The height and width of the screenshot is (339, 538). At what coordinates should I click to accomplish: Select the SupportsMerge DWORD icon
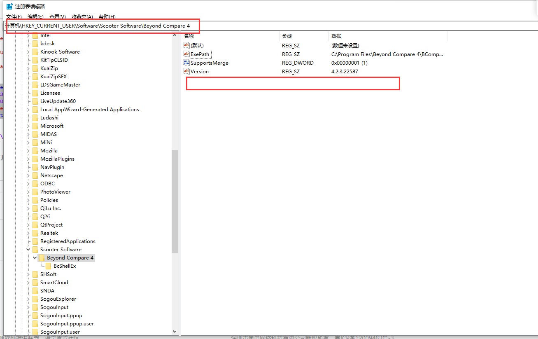coord(186,63)
